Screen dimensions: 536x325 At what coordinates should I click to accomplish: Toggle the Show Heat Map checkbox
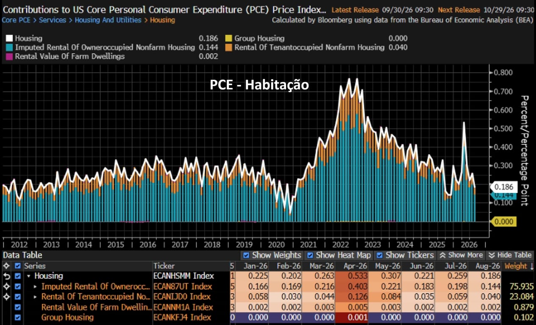point(310,255)
